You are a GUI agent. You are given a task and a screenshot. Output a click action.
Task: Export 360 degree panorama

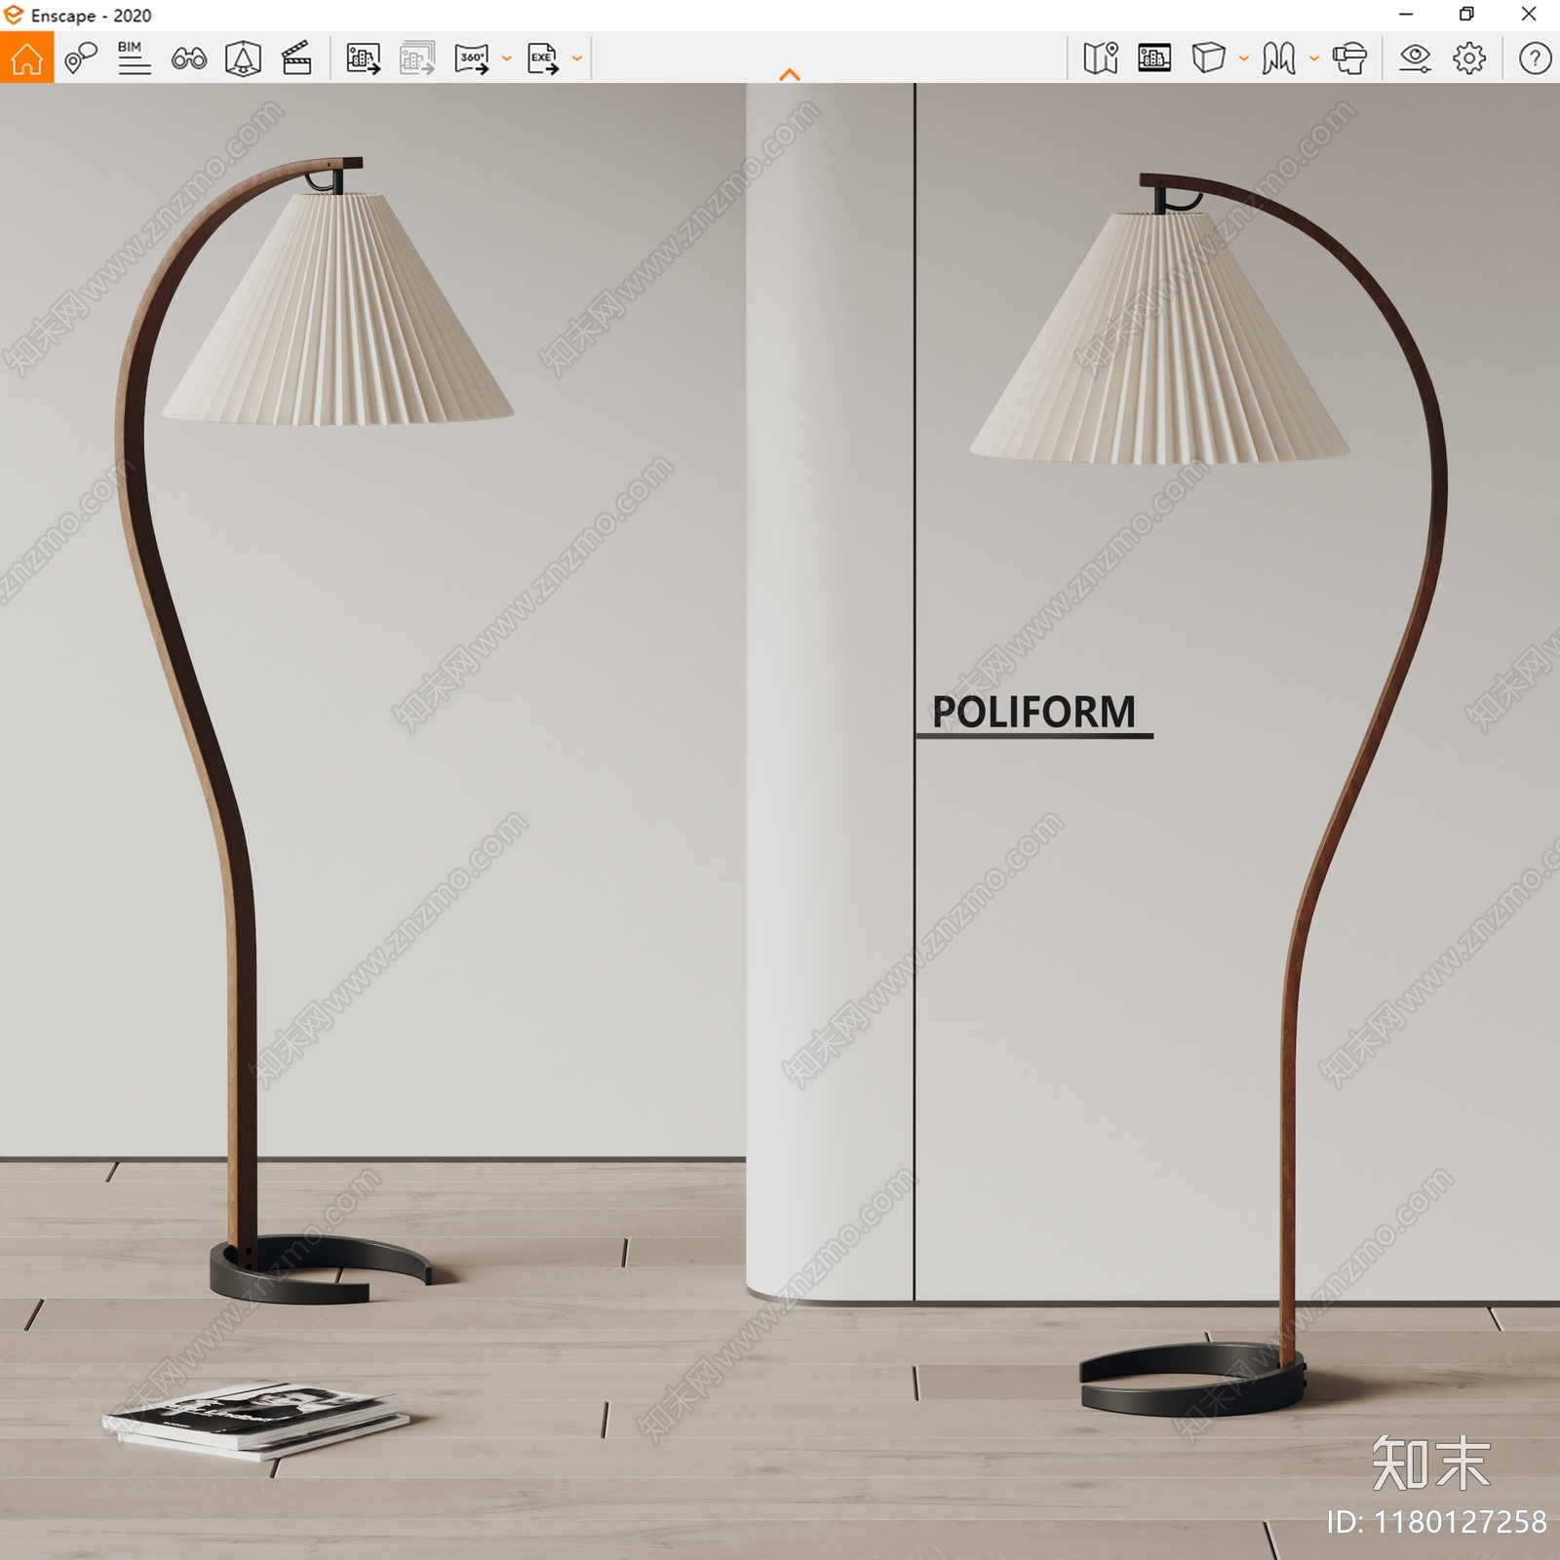point(473,58)
